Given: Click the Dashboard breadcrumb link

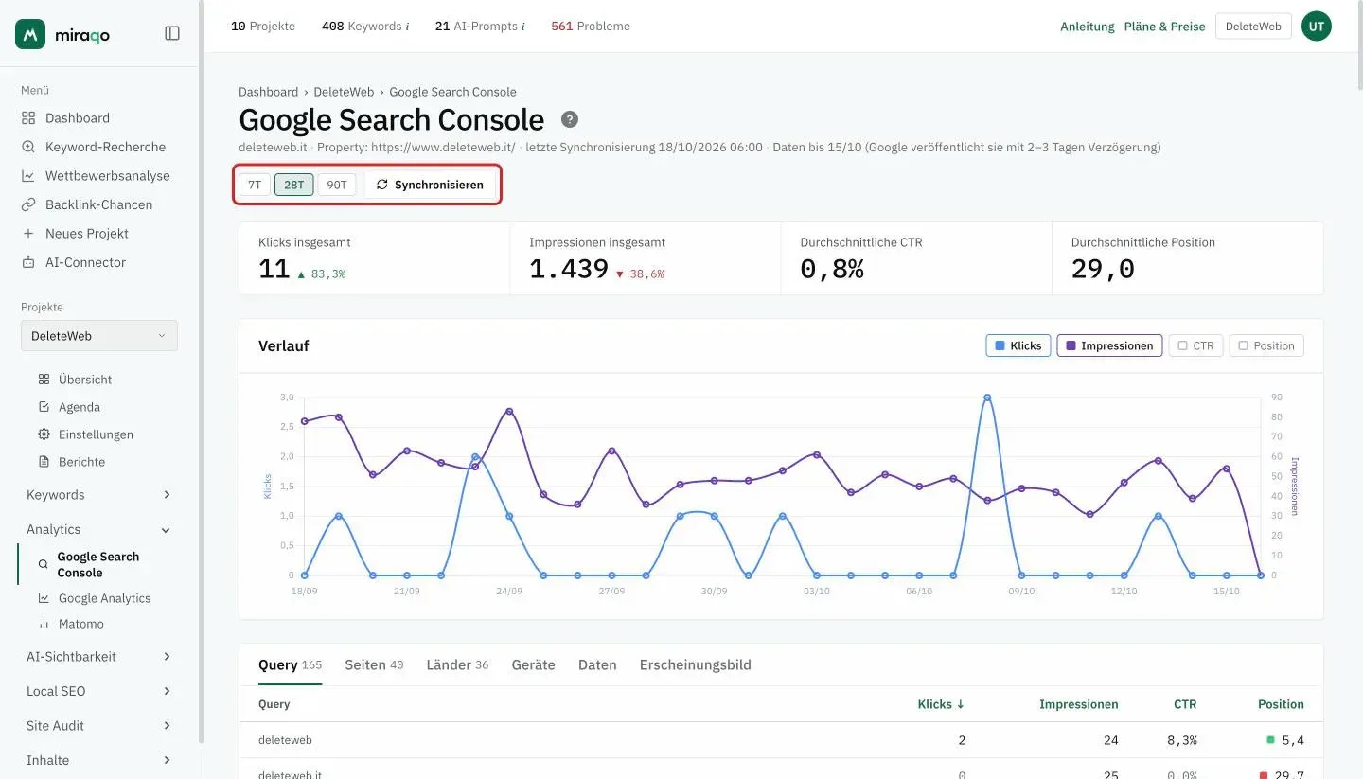Looking at the screenshot, I should coord(268,92).
